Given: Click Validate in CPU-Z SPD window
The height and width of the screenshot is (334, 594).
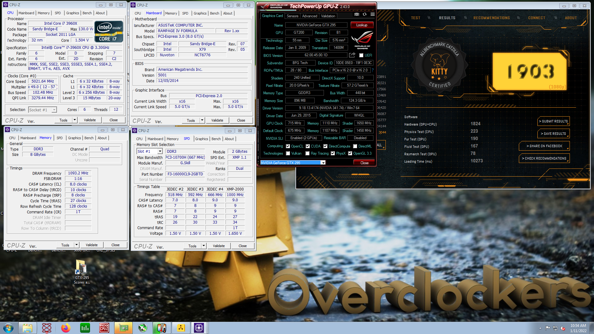Looking at the screenshot, I should pyautogui.click(x=219, y=246).
